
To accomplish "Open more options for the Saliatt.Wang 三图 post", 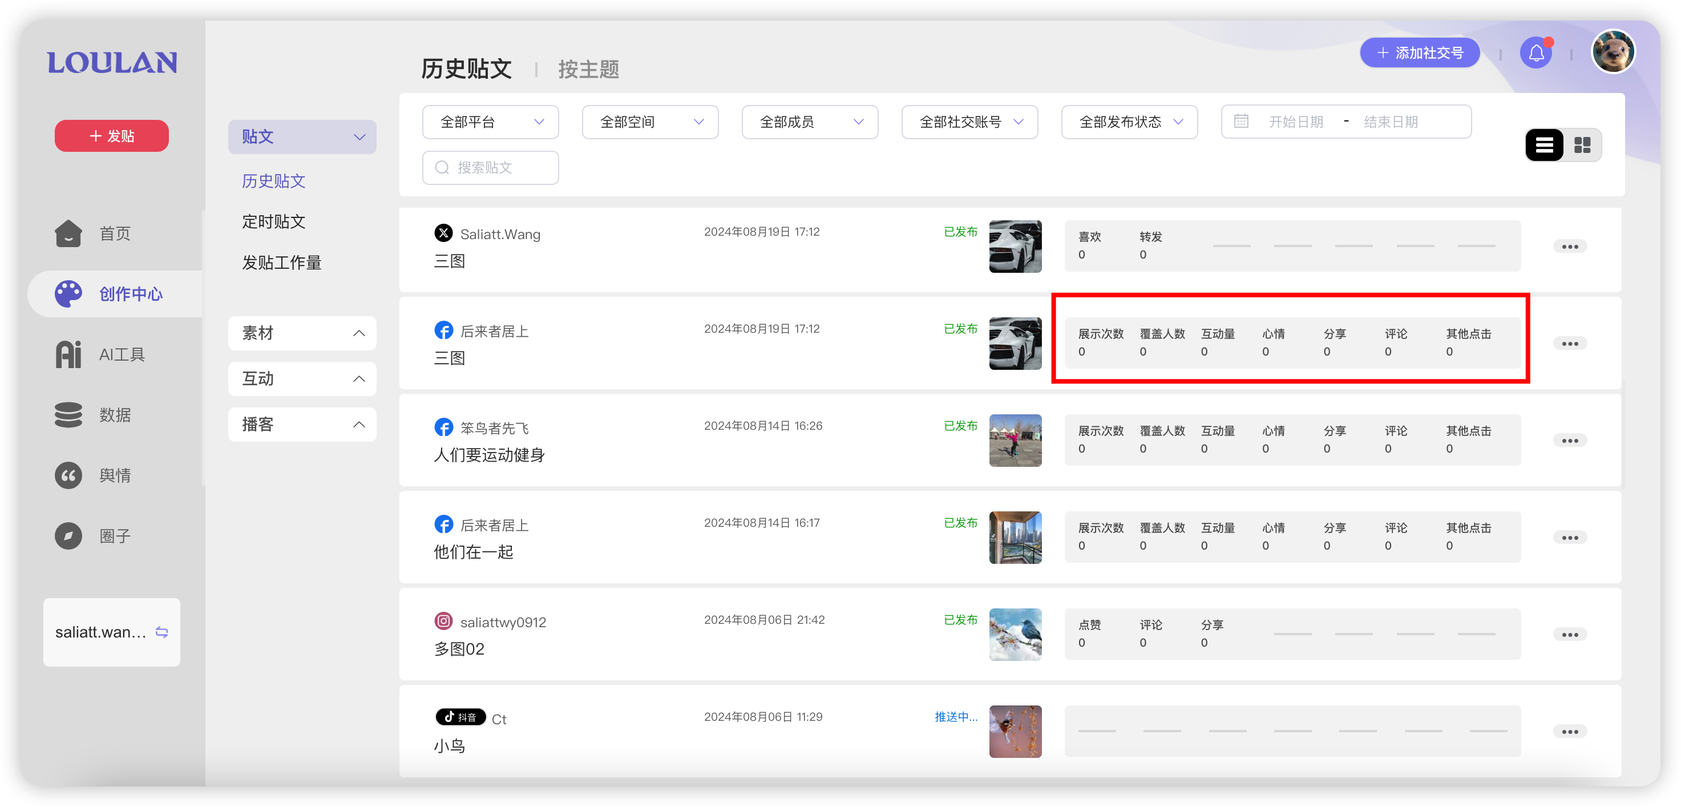I will click(1570, 247).
